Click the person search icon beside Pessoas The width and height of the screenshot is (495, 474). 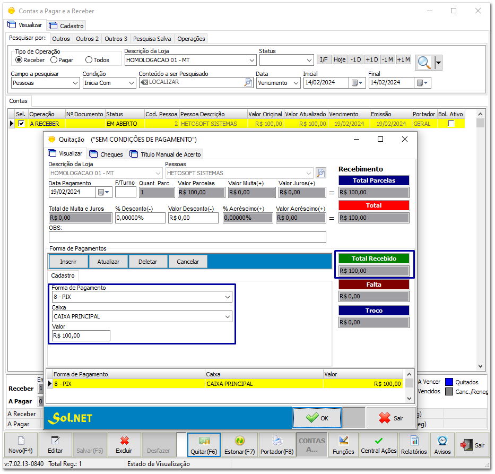pyautogui.click(x=320, y=173)
